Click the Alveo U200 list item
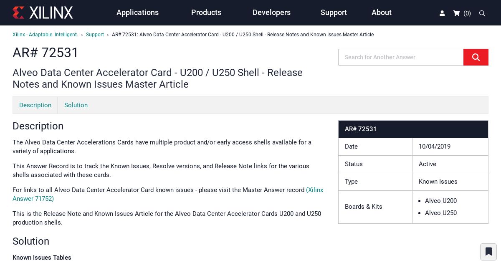The image size is (501, 263). (x=441, y=201)
